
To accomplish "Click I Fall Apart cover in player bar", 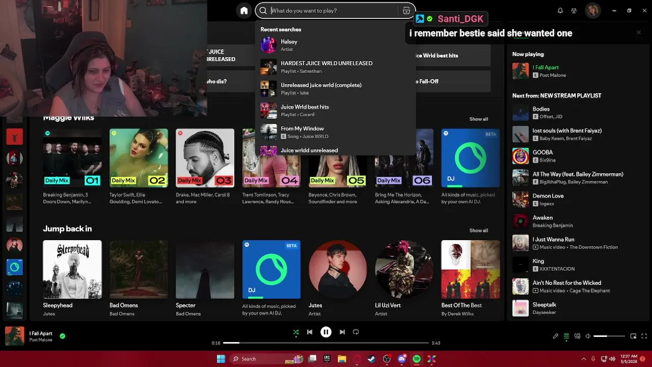I will pos(14,336).
